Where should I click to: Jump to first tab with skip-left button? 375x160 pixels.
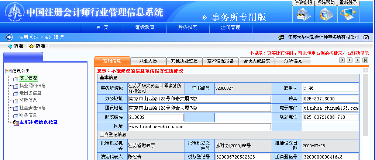pyautogui.click(x=342, y=60)
